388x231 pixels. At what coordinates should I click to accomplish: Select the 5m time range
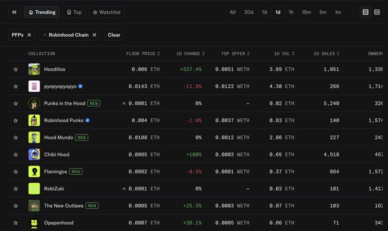coord(323,12)
